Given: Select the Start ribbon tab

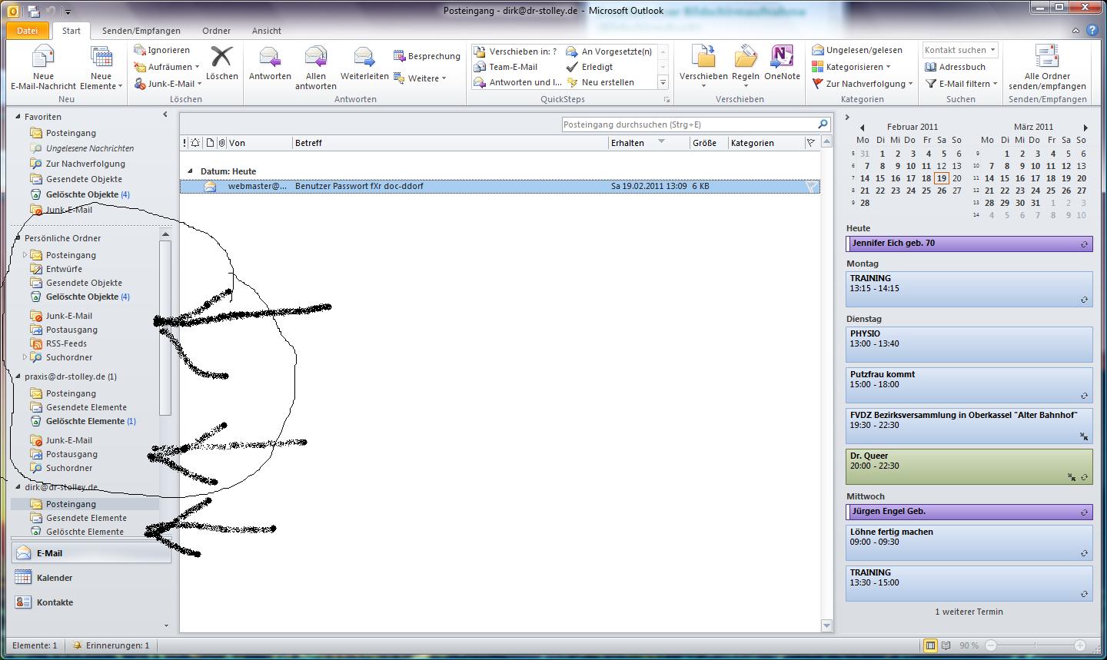Looking at the screenshot, I should [71, 31].
